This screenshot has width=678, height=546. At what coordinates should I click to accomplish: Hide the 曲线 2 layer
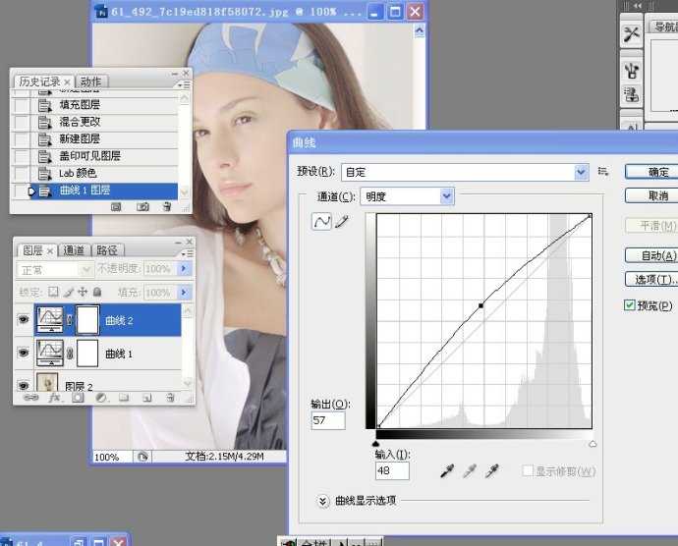point(24,319)
